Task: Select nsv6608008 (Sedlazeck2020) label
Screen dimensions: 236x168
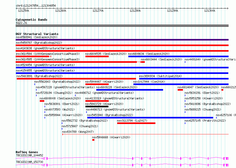Action: pyautogui.click(x=60, y=98)
